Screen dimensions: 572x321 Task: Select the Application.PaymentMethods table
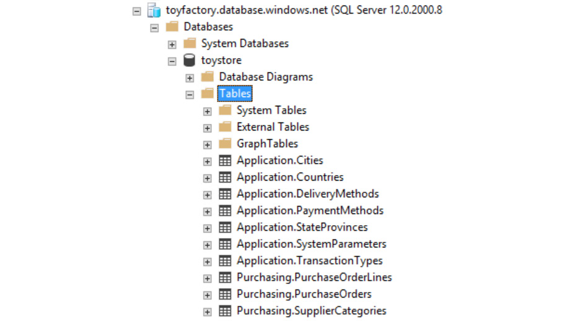pyautogui.click(x=310, y=211)
